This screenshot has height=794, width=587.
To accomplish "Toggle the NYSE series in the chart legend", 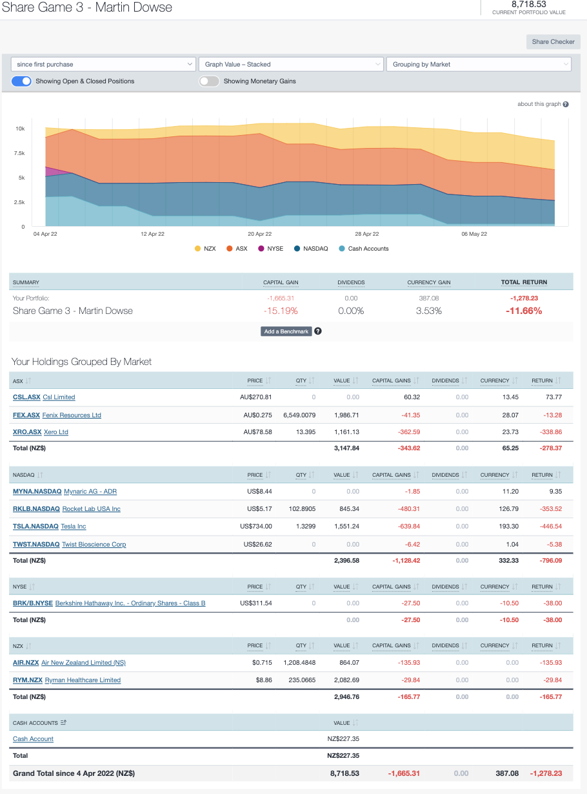I will coord(270,248).
